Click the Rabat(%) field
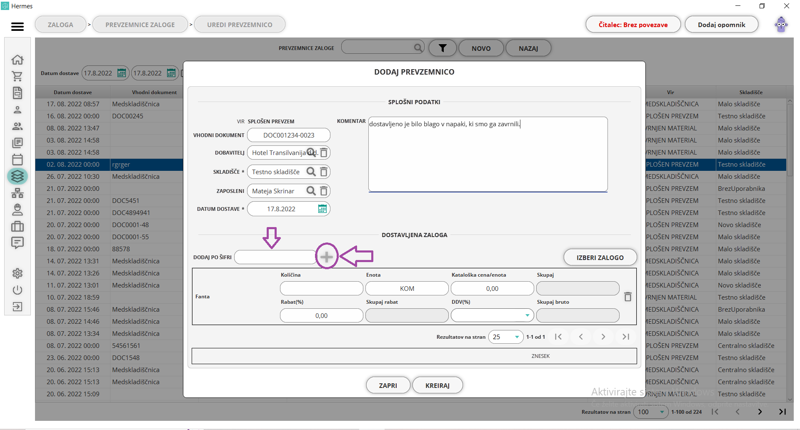800x430 pixels. click(x=321, y=315)
